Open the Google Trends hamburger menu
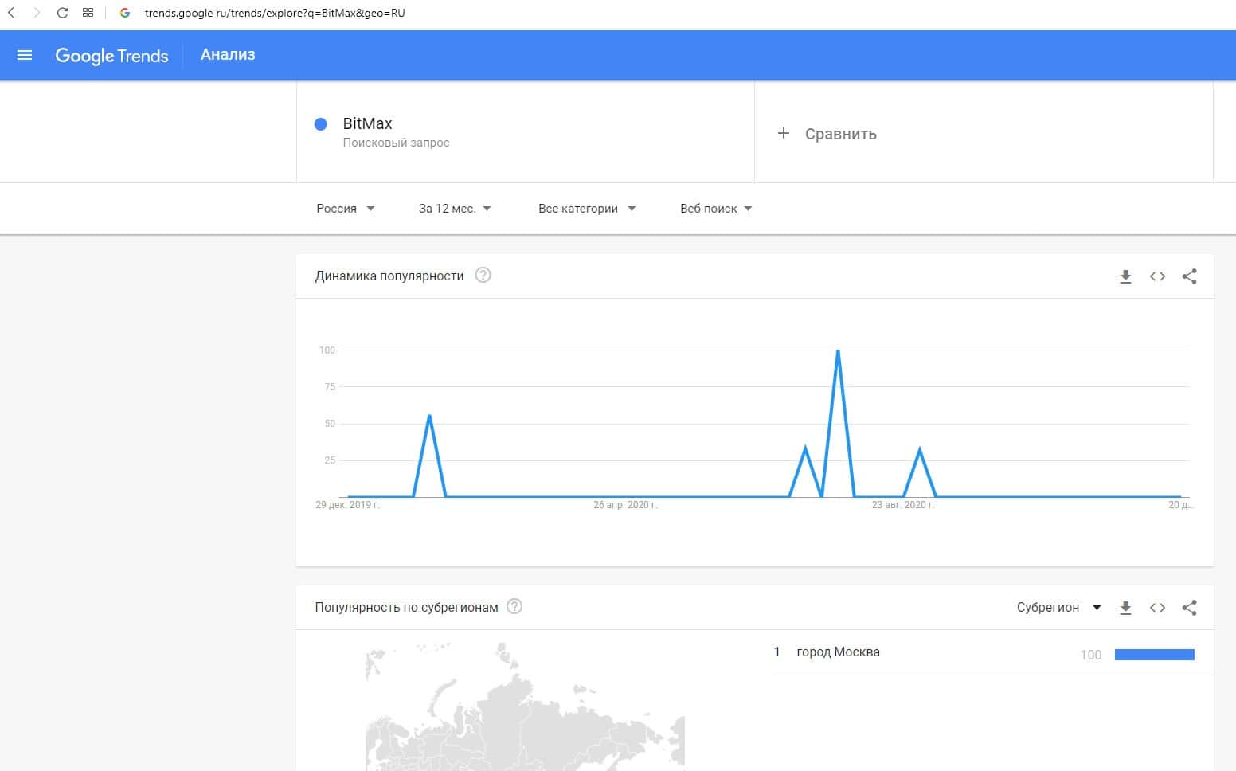The width and height of the screenshot is (1236, 771). pos(25,55)
